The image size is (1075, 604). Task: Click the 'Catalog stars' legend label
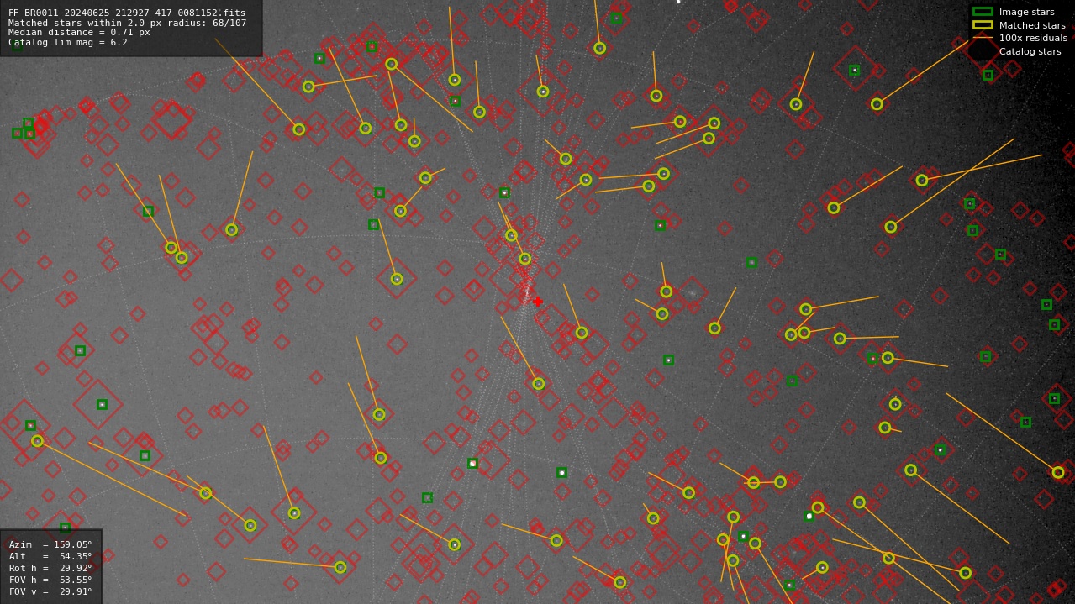1030,52
